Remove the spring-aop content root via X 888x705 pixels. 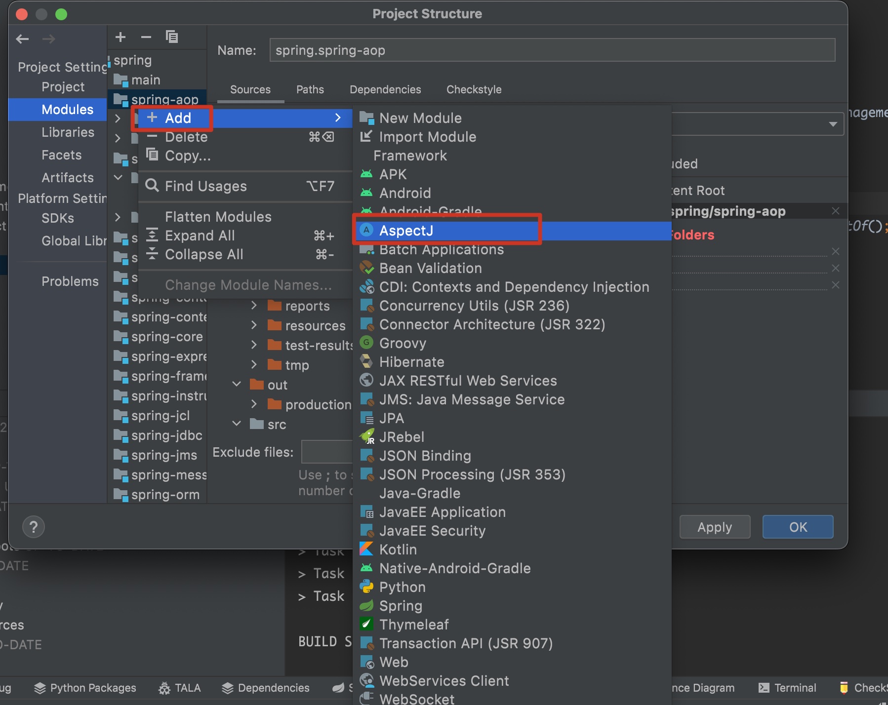835,211
